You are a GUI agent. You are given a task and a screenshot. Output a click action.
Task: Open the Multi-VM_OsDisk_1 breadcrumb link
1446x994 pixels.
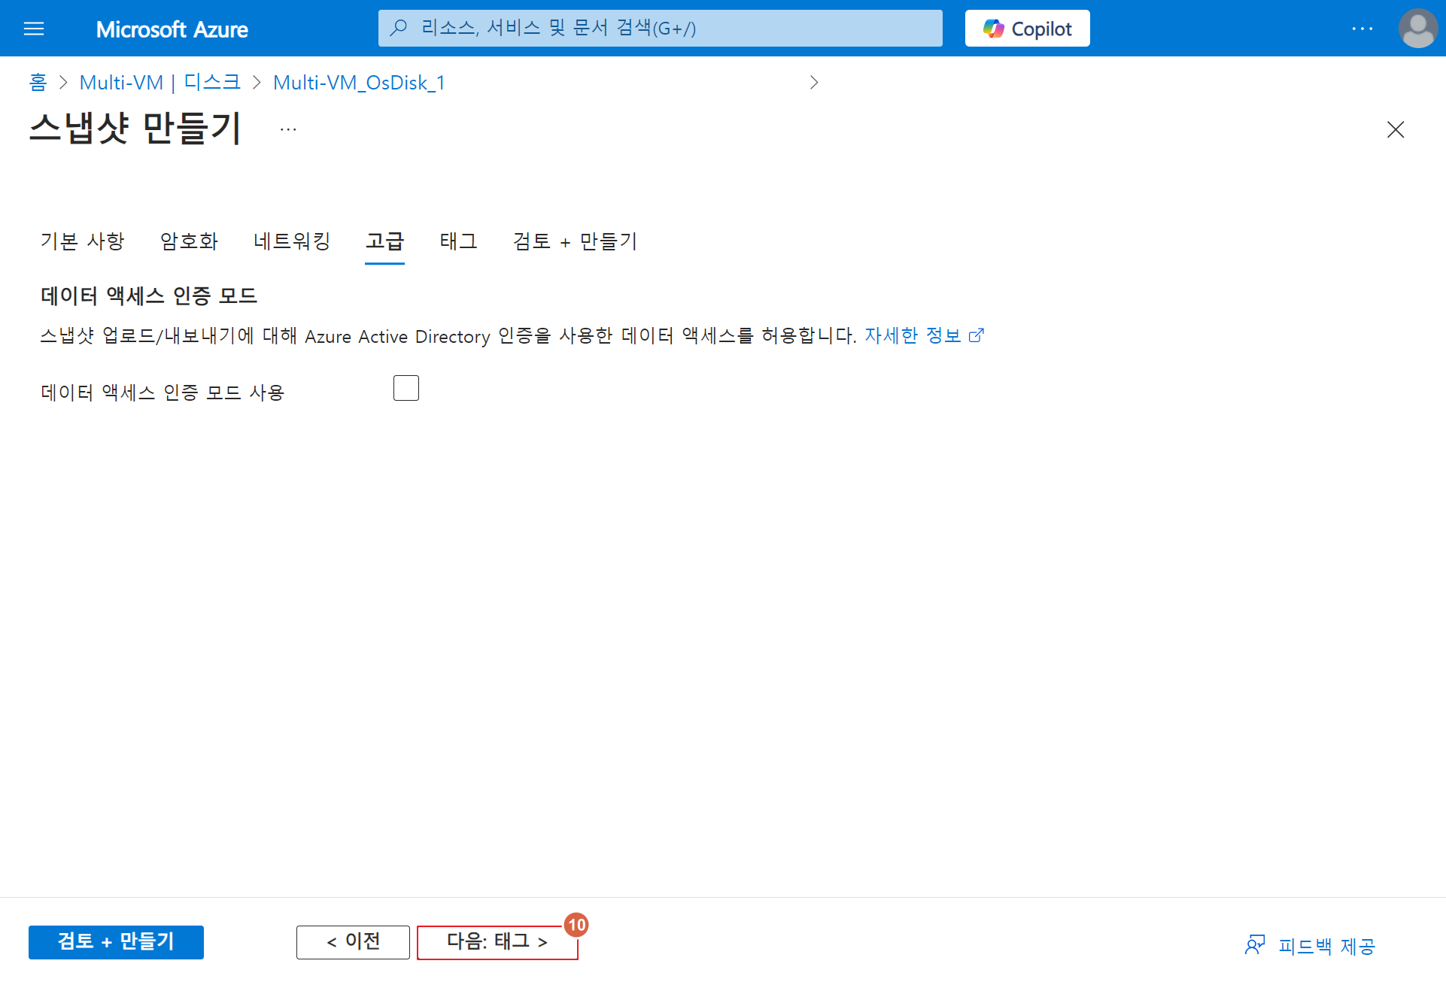pyautogui.click(x=359, y=83)
